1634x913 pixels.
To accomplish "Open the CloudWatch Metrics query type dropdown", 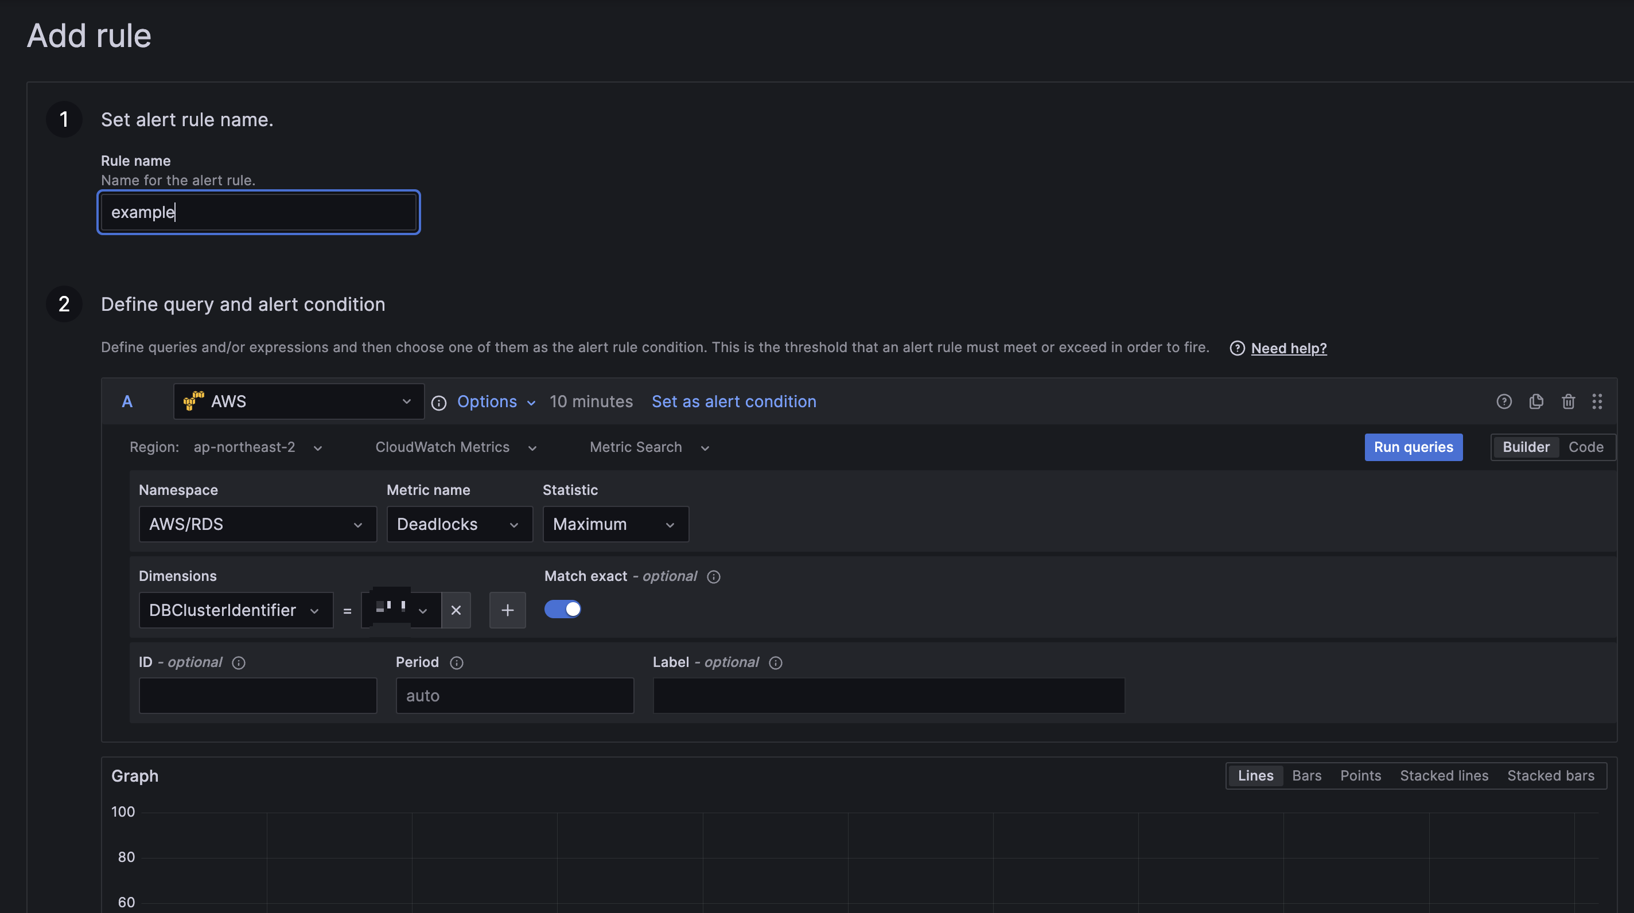I will [x=456, y=447].
